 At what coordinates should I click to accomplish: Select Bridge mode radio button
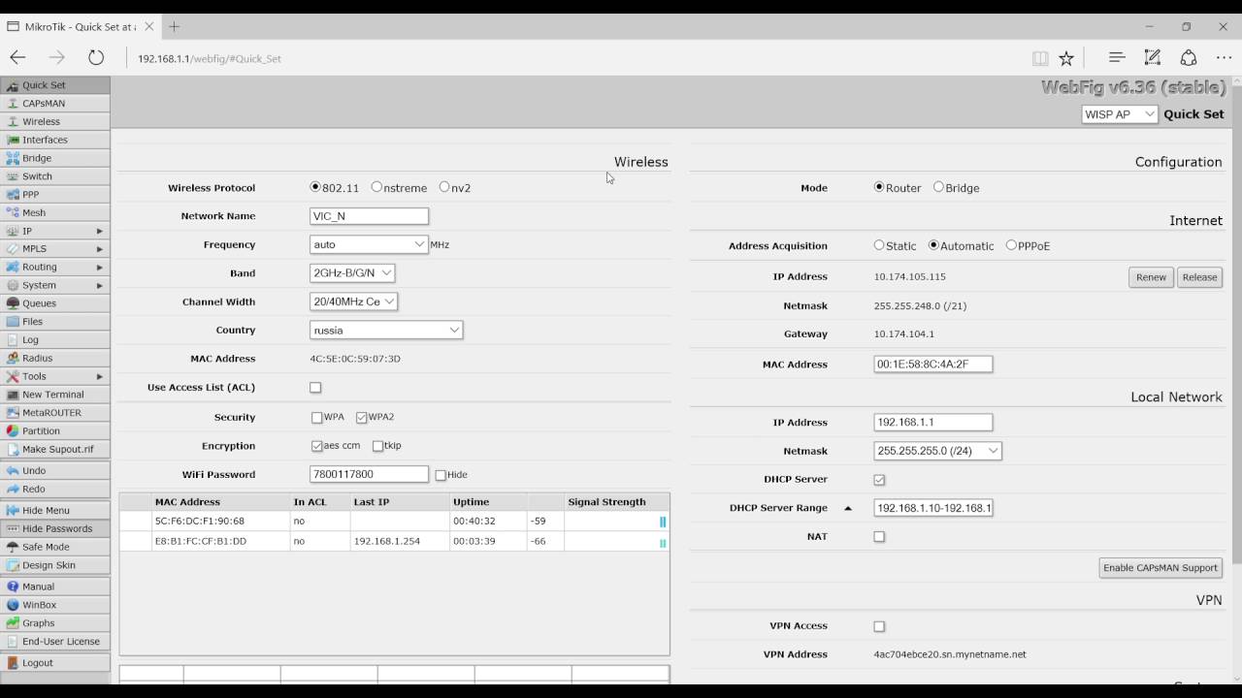coord(938,187)
